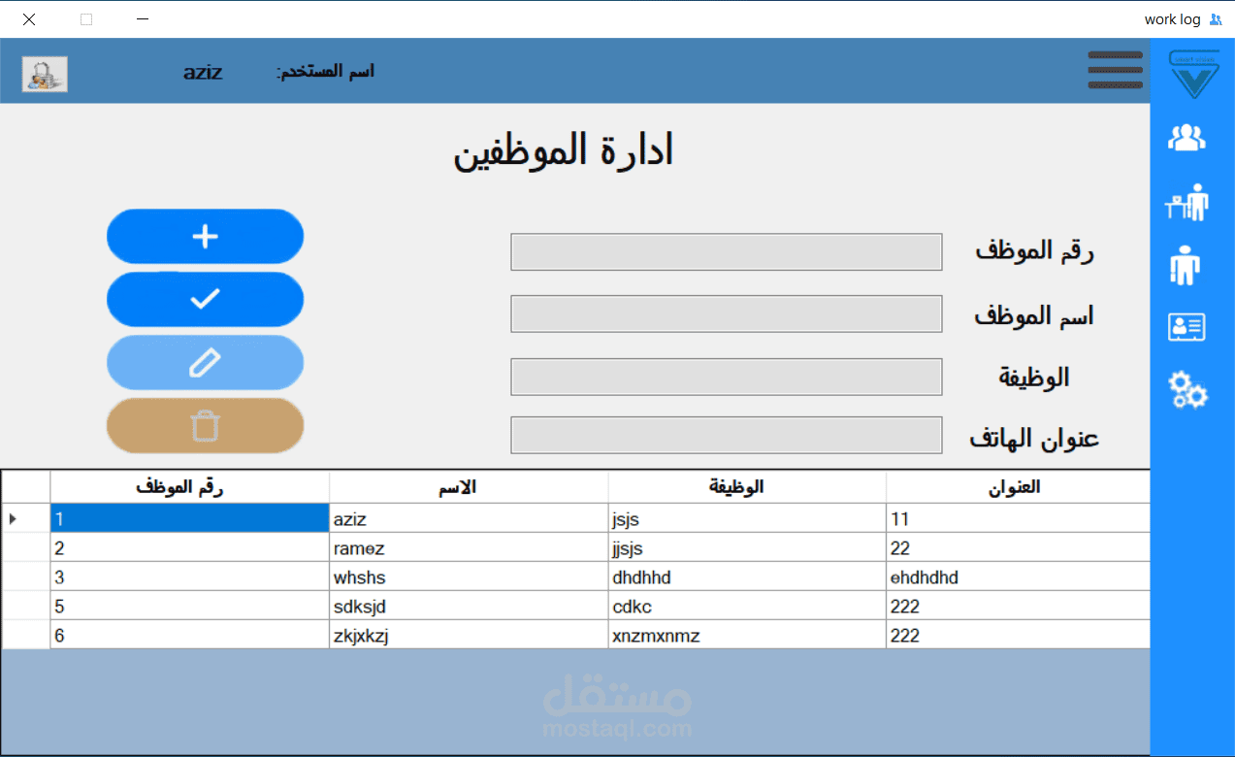Screen dimensions: 1235x757
Task: Select the name cell zkjxkzj
Action: tap(469, 635)
